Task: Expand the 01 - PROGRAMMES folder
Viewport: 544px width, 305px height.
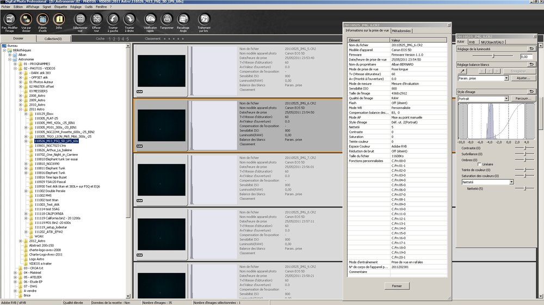Action: (15, 64)
